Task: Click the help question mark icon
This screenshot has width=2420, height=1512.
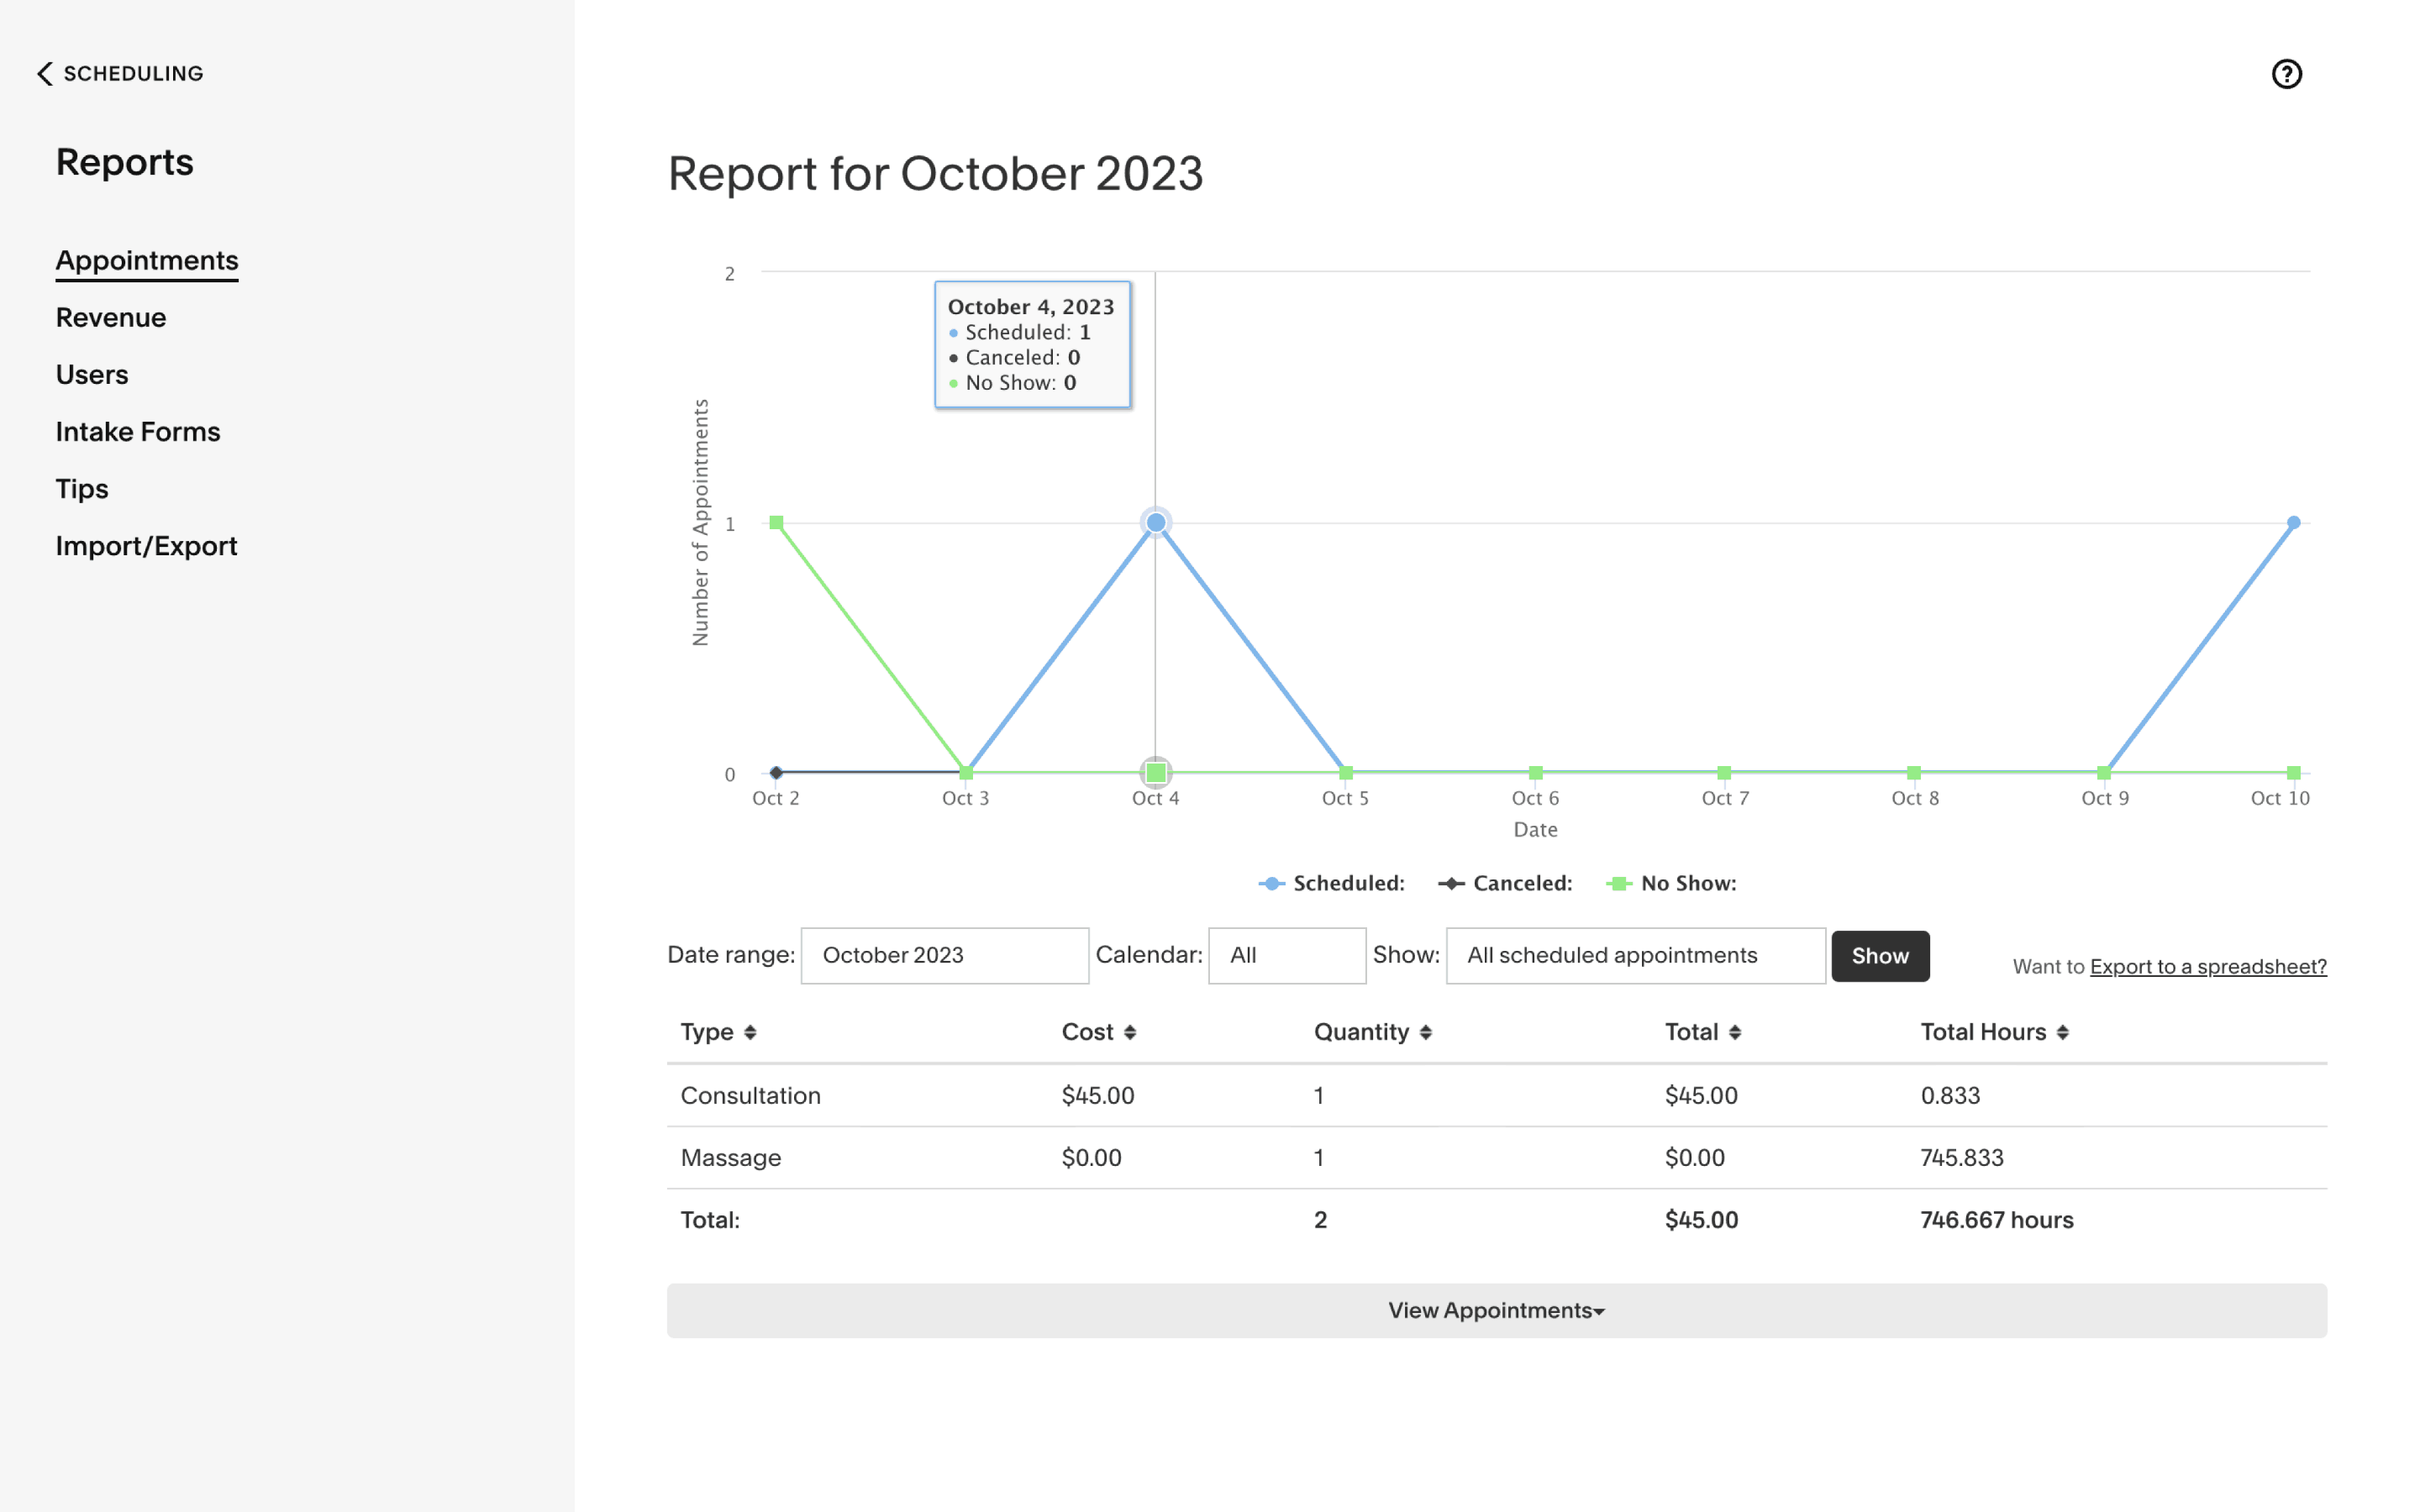Action: coord(2286,74)
